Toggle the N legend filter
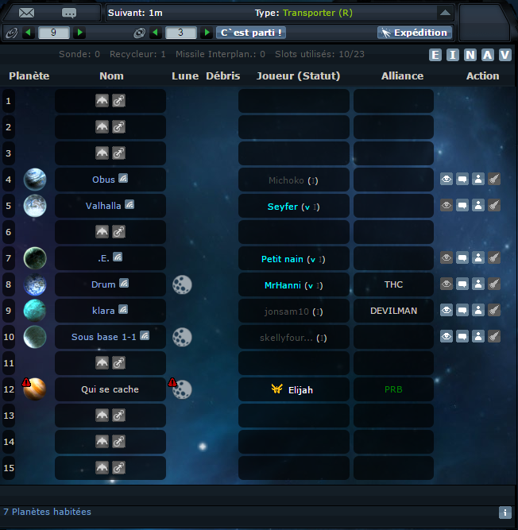This screenshot has width=518, height=530. pyautogui.click(x=470, y=55)
